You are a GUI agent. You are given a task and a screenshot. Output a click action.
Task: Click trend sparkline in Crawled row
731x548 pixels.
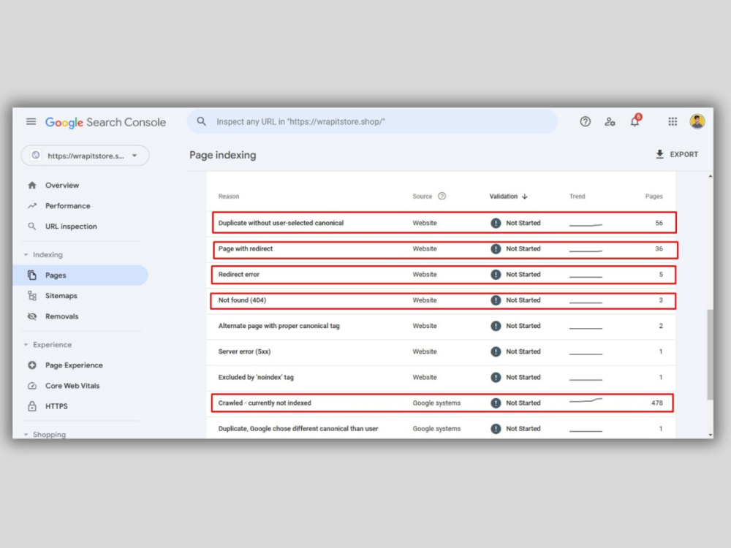(586, 400)
